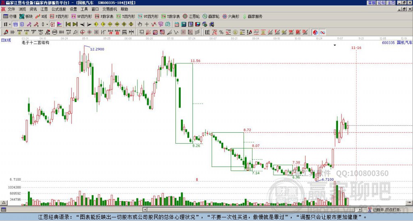Expand volume panel with triangle button
This screenshot has width=413, height=221.
[x=4, y=202]
